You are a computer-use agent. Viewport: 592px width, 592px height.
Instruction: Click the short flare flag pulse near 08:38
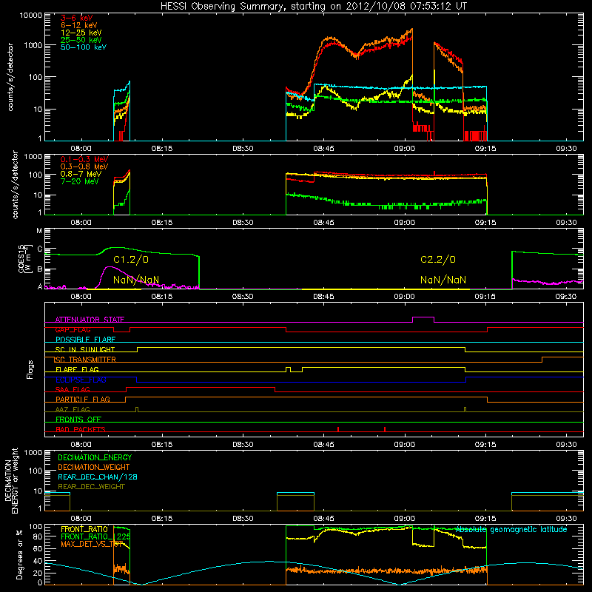pos(289,369)
